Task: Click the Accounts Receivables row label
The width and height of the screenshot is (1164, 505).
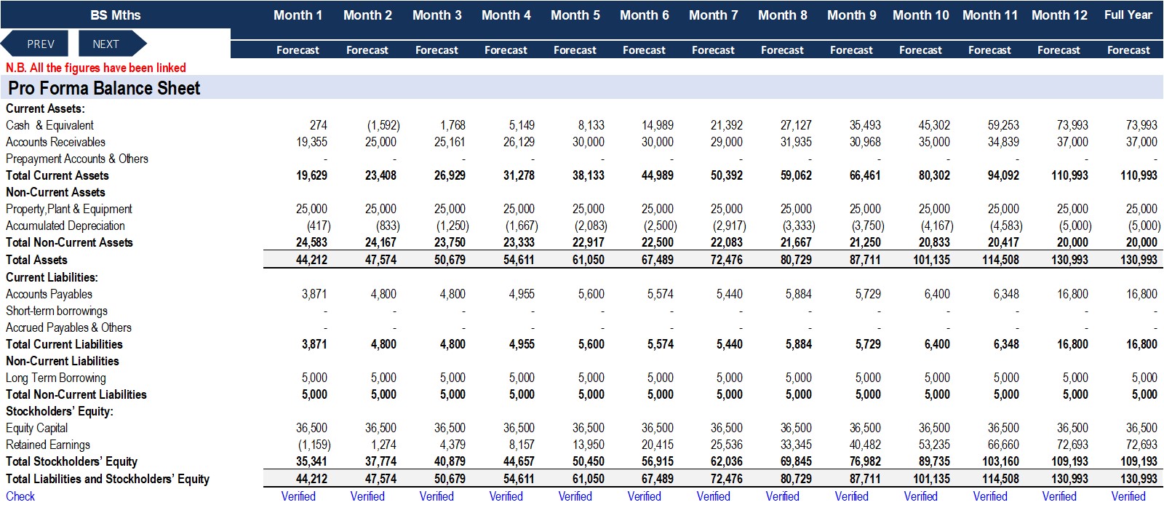Action: (x=55, y=142)
